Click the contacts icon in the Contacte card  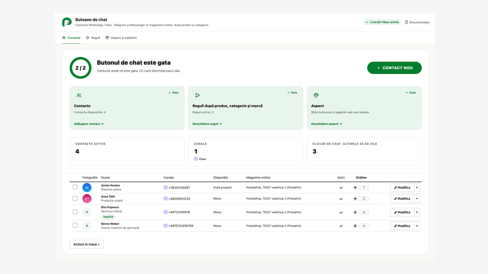click(x=79, y=95)
